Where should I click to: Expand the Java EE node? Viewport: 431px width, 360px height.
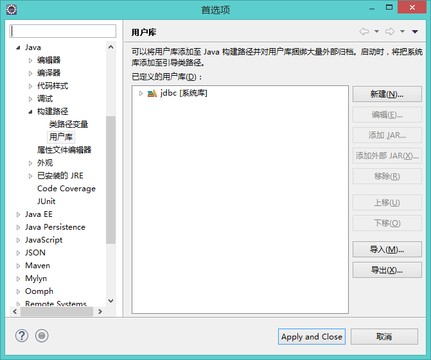(x=18, y=214)
